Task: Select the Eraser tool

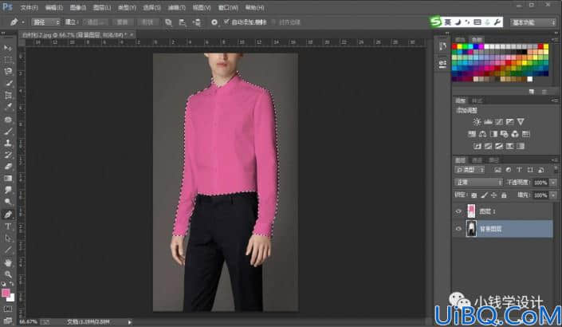Action: 8,167
